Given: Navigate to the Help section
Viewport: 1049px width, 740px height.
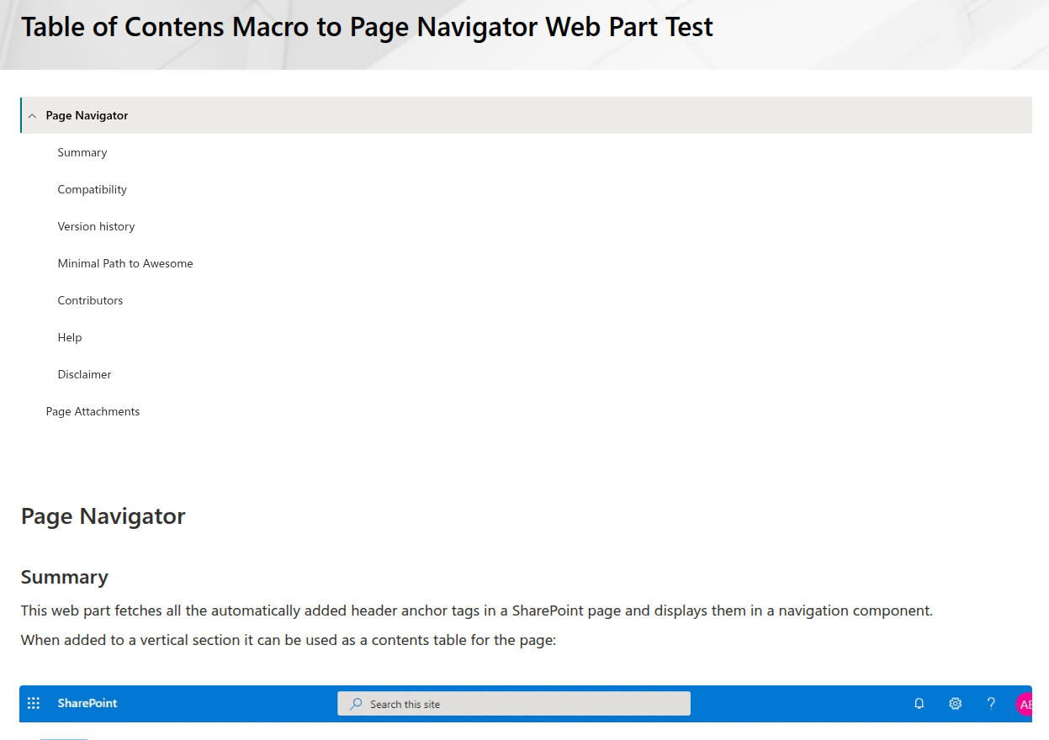Looking at the screenshot, I should [x=70, y=337].
